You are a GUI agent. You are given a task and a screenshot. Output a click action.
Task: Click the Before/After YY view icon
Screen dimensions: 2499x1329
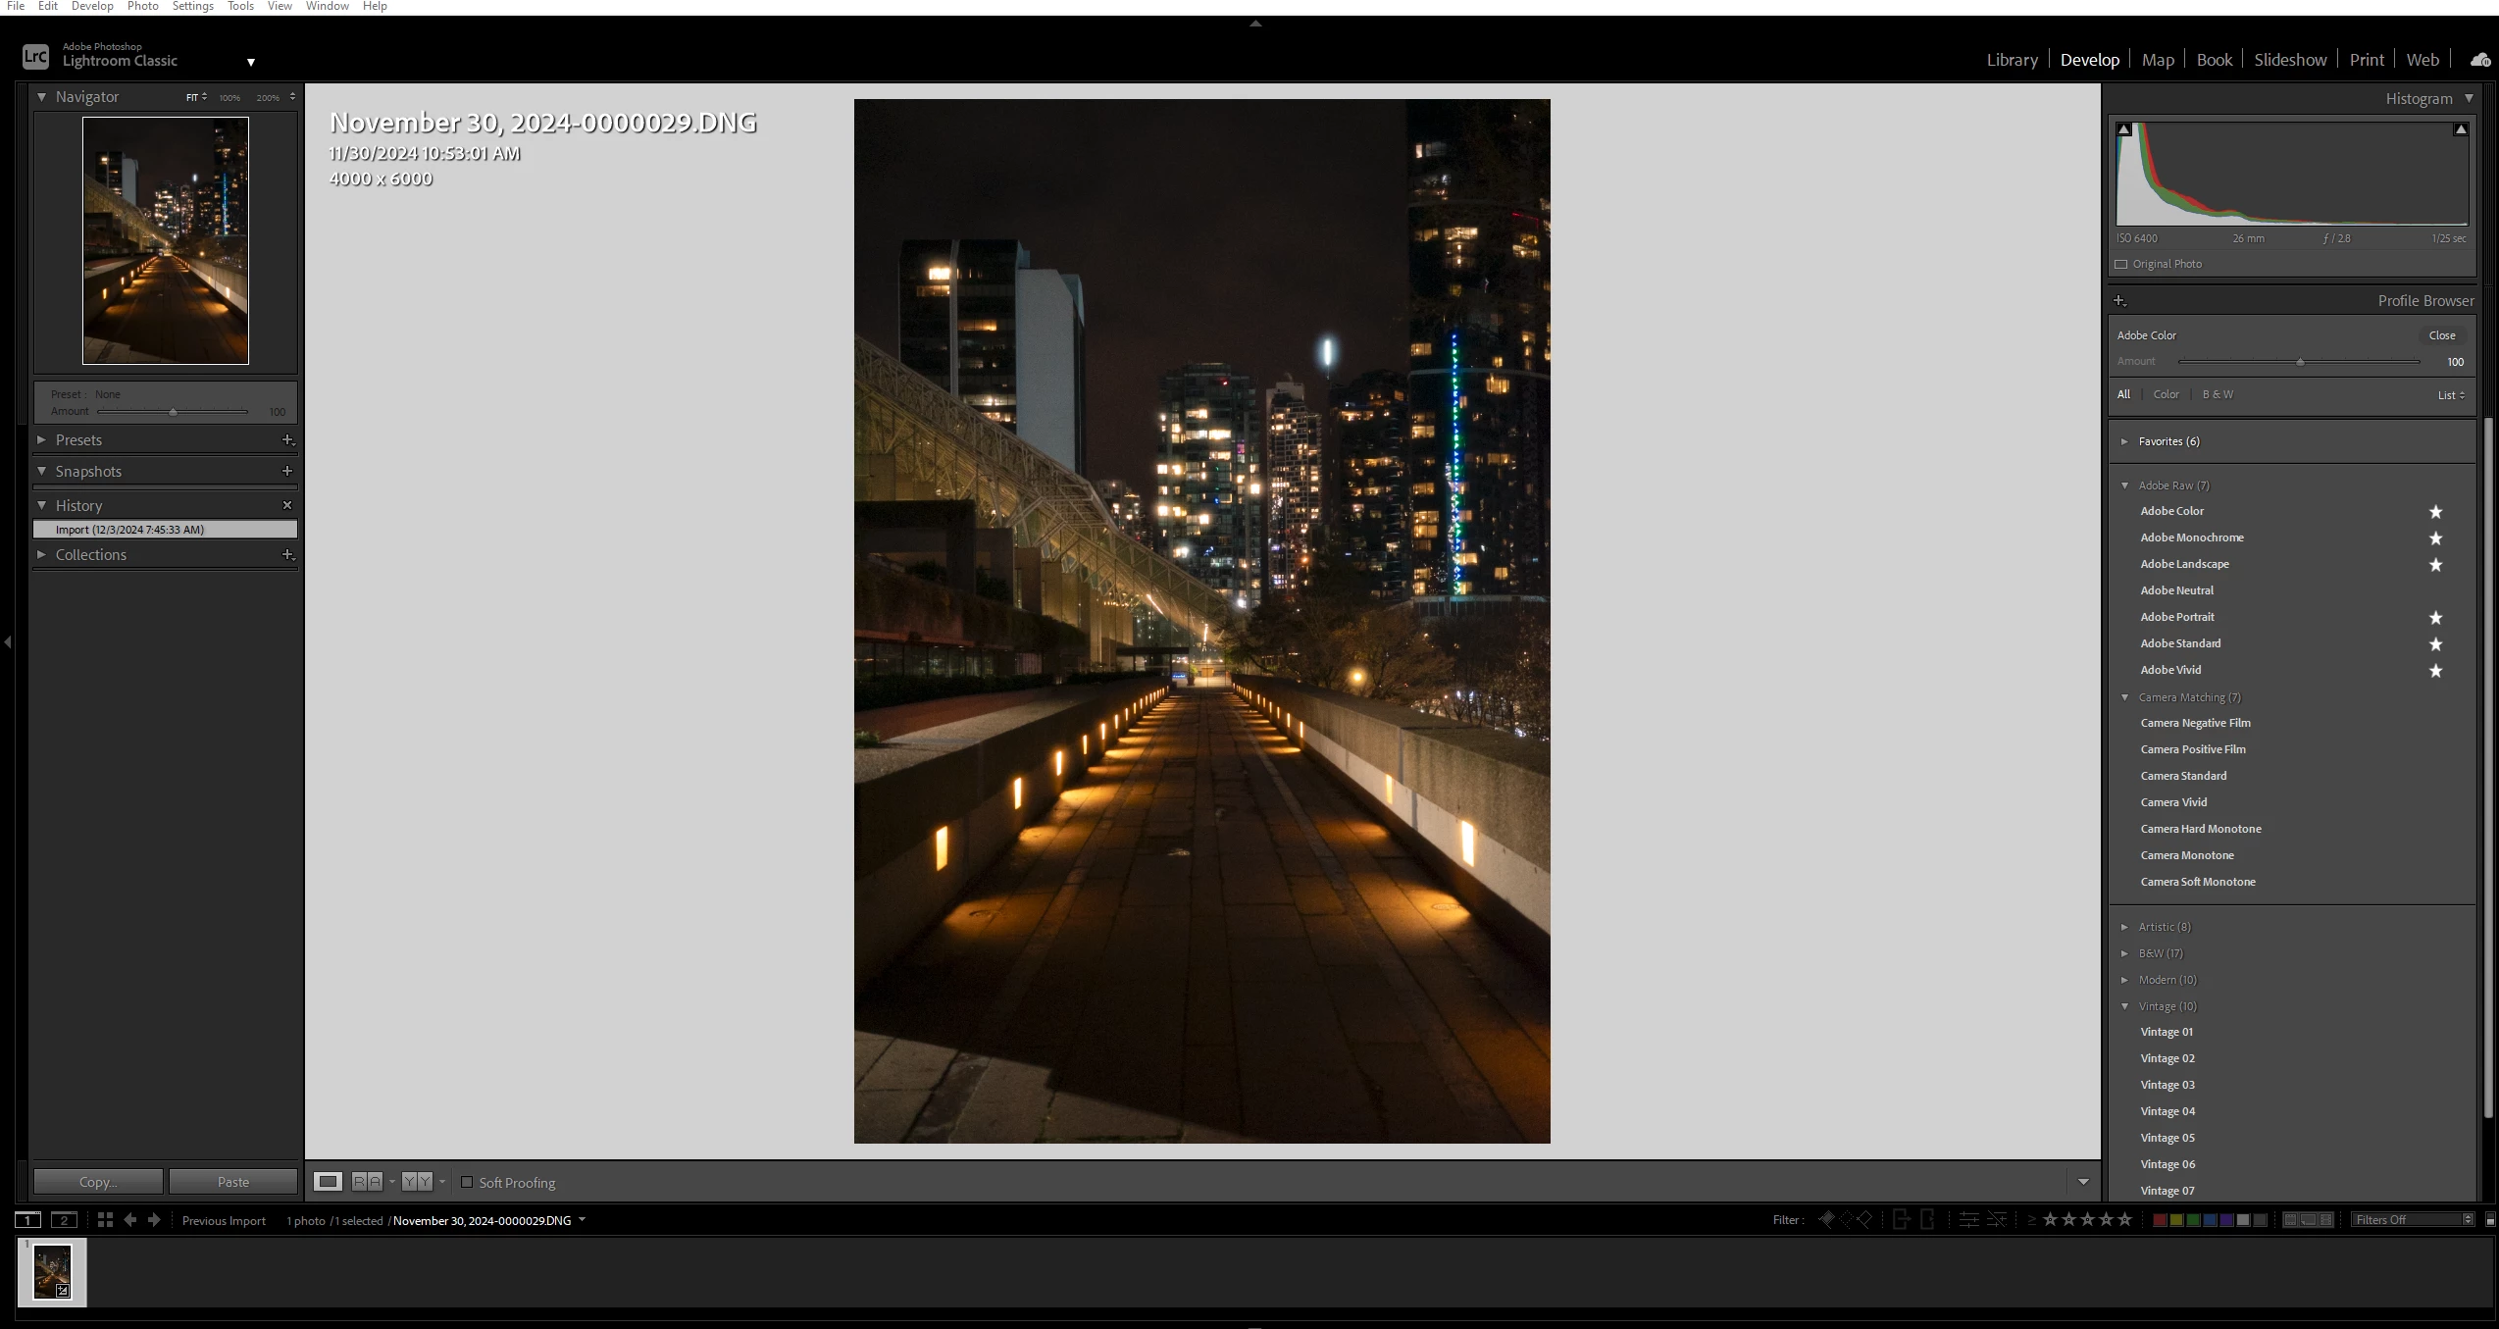(x=417, y=1181)
